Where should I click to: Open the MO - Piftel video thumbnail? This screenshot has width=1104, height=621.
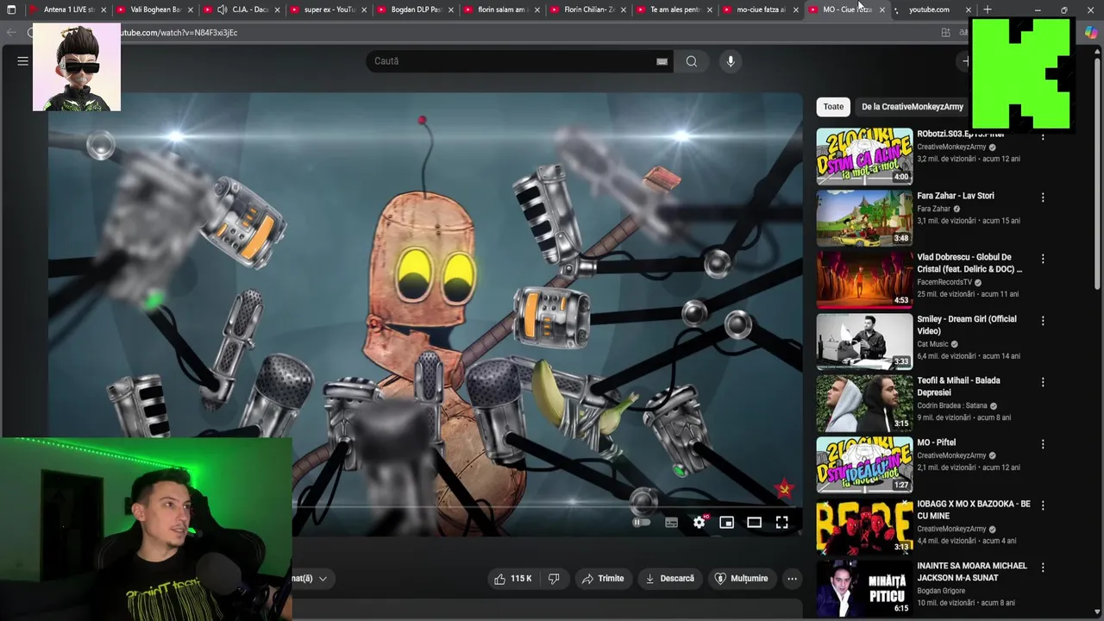pyautogui.click(x=864, y=464)
